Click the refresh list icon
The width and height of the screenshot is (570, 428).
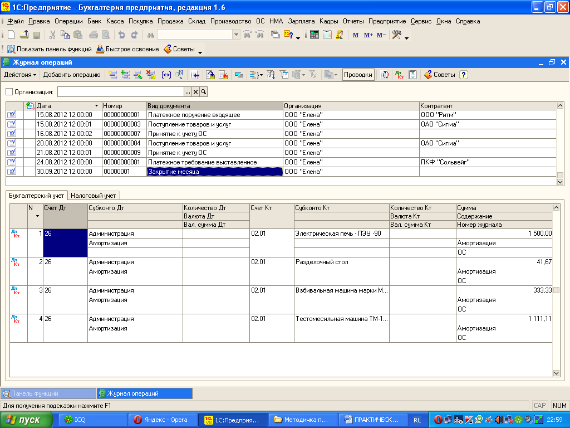[x=385, y=75]
